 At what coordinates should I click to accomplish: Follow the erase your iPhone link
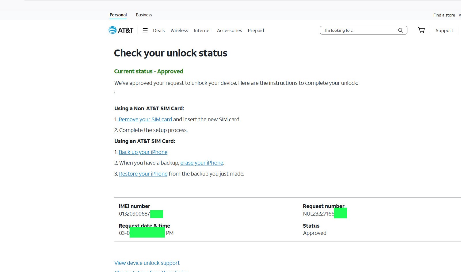point(202,163)
